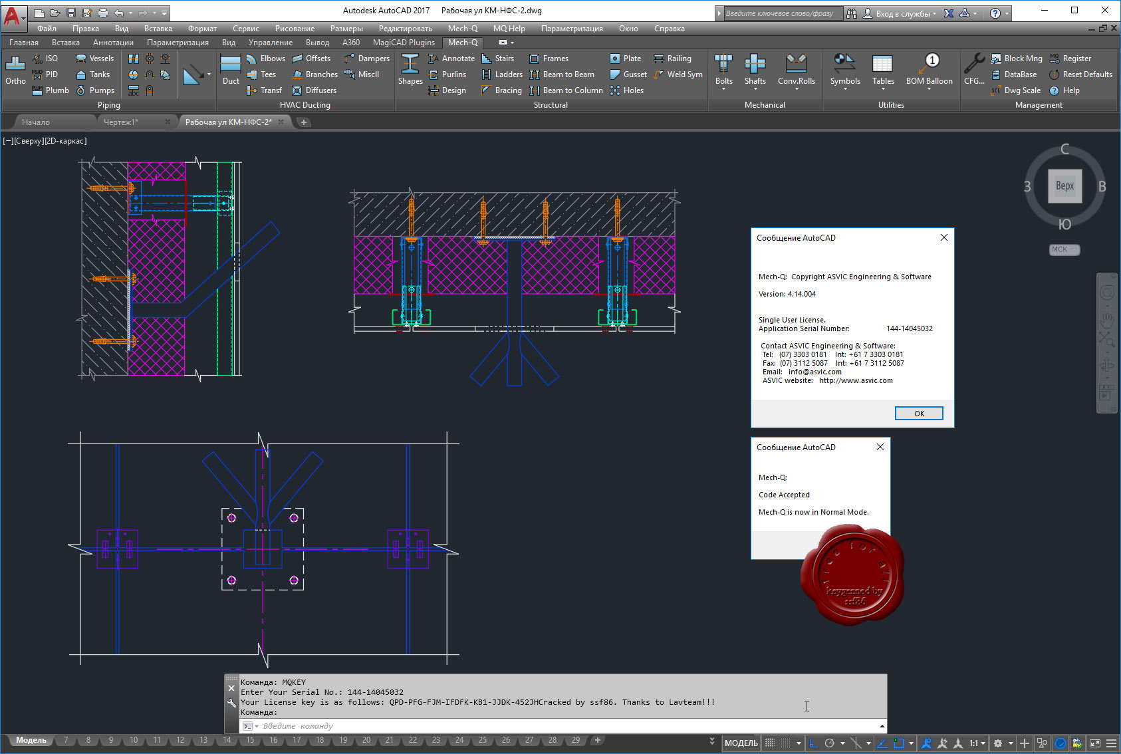1121x754 pixels.
Task: Select the Stairs structural tool
Action: [497, 59]
